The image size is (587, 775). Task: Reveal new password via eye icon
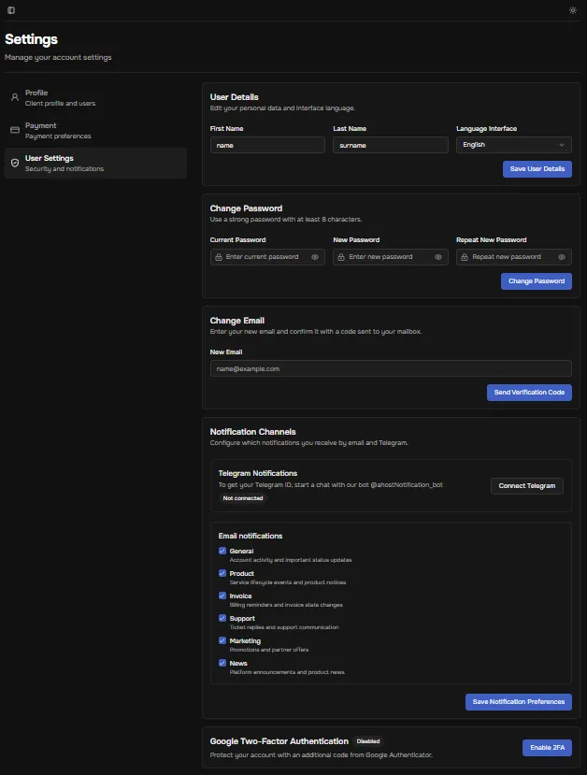pyautogui.click(x=438, y=257)
